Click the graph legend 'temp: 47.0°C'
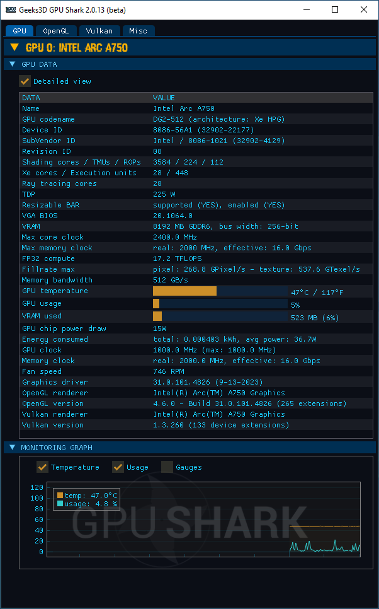The width and height of the screenshot is (379, 609). click(x=91, y=496)
